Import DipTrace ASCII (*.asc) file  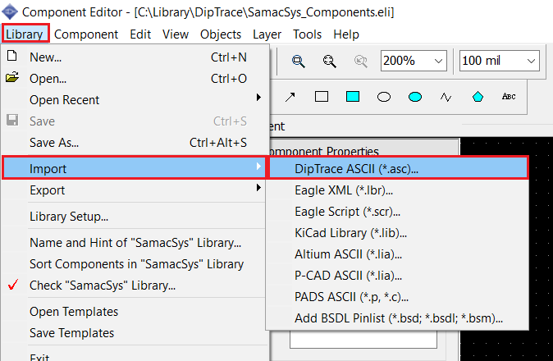399,168
